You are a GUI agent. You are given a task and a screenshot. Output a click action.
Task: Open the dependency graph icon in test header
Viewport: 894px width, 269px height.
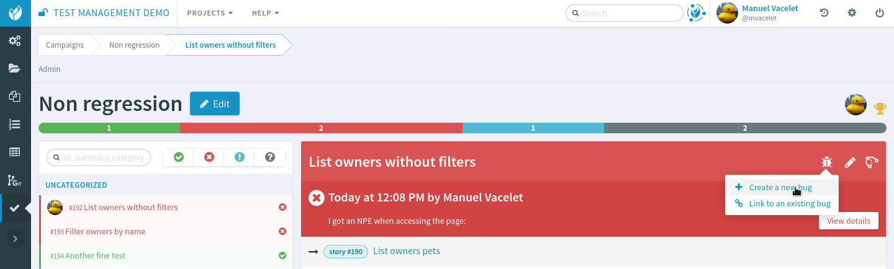[x=872, y=162]
